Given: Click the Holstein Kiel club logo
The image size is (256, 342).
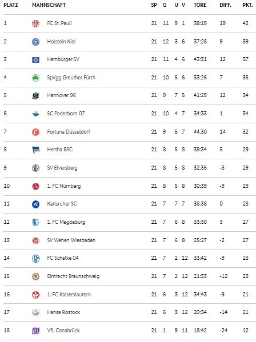Looking at the screenshot, I should [36, 42].
